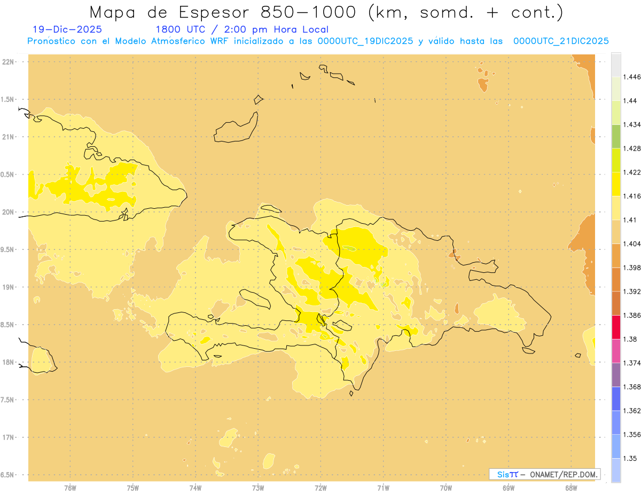Click the '74W' longitude label
Viewport: 641px width, 495px height.
coord(196,488)
